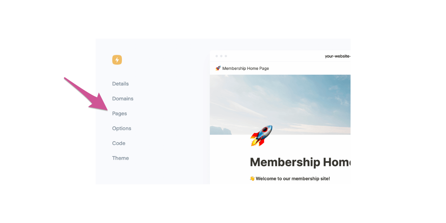Click the Membership Home Page breadcrumb
The image size is (446, 223).
point(246,68)
